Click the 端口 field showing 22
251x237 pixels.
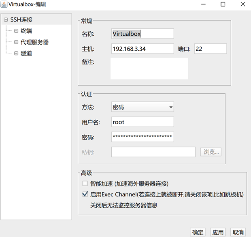point(210,49)
